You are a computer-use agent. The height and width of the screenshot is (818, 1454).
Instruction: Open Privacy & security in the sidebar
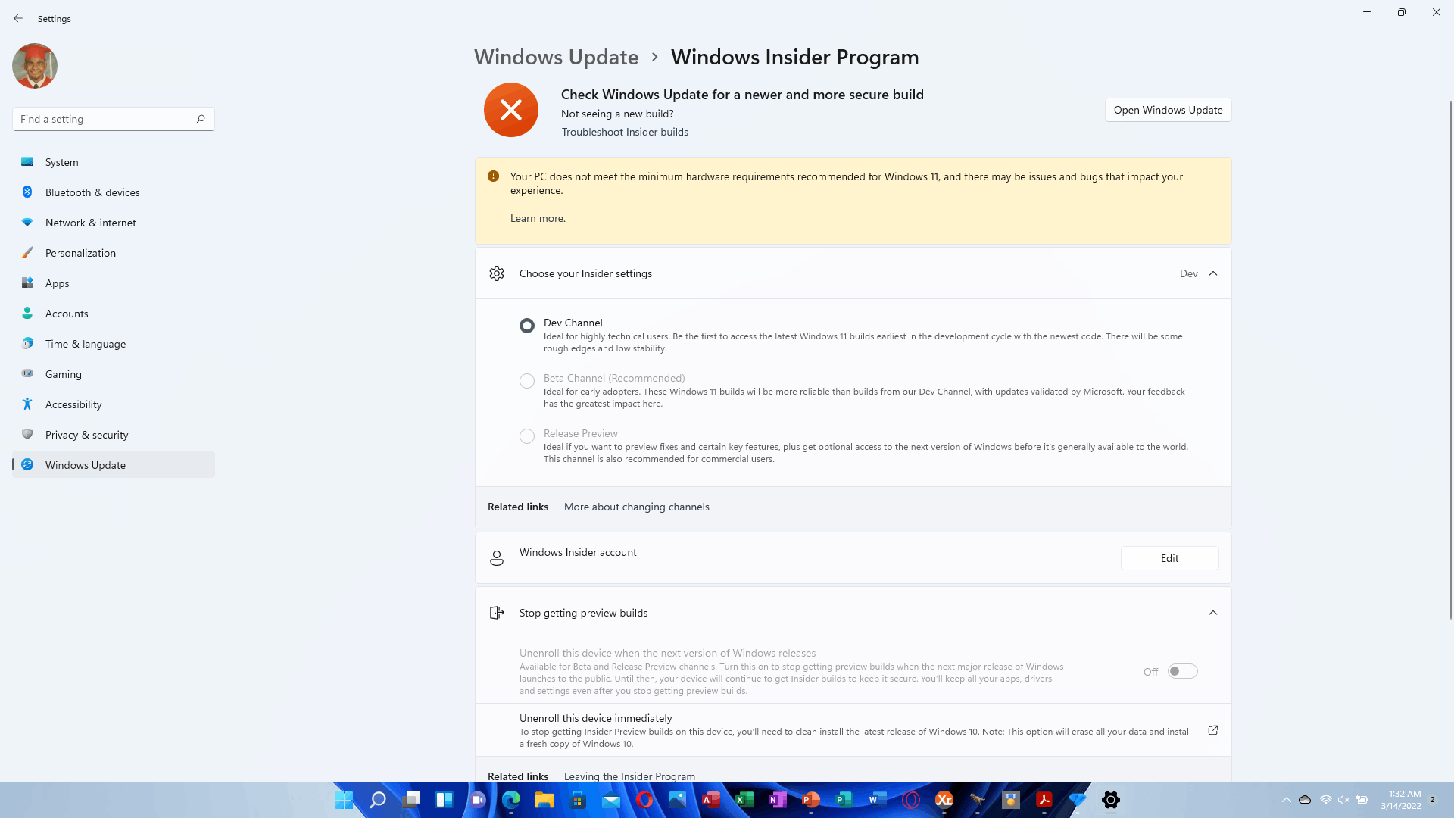tap(86, 435)
